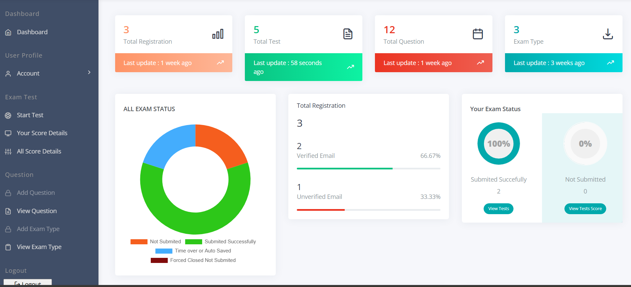Click the monitor icon beside Your Score Details
The height and width of the screenshot is (287, 631).
coord(8,133)
